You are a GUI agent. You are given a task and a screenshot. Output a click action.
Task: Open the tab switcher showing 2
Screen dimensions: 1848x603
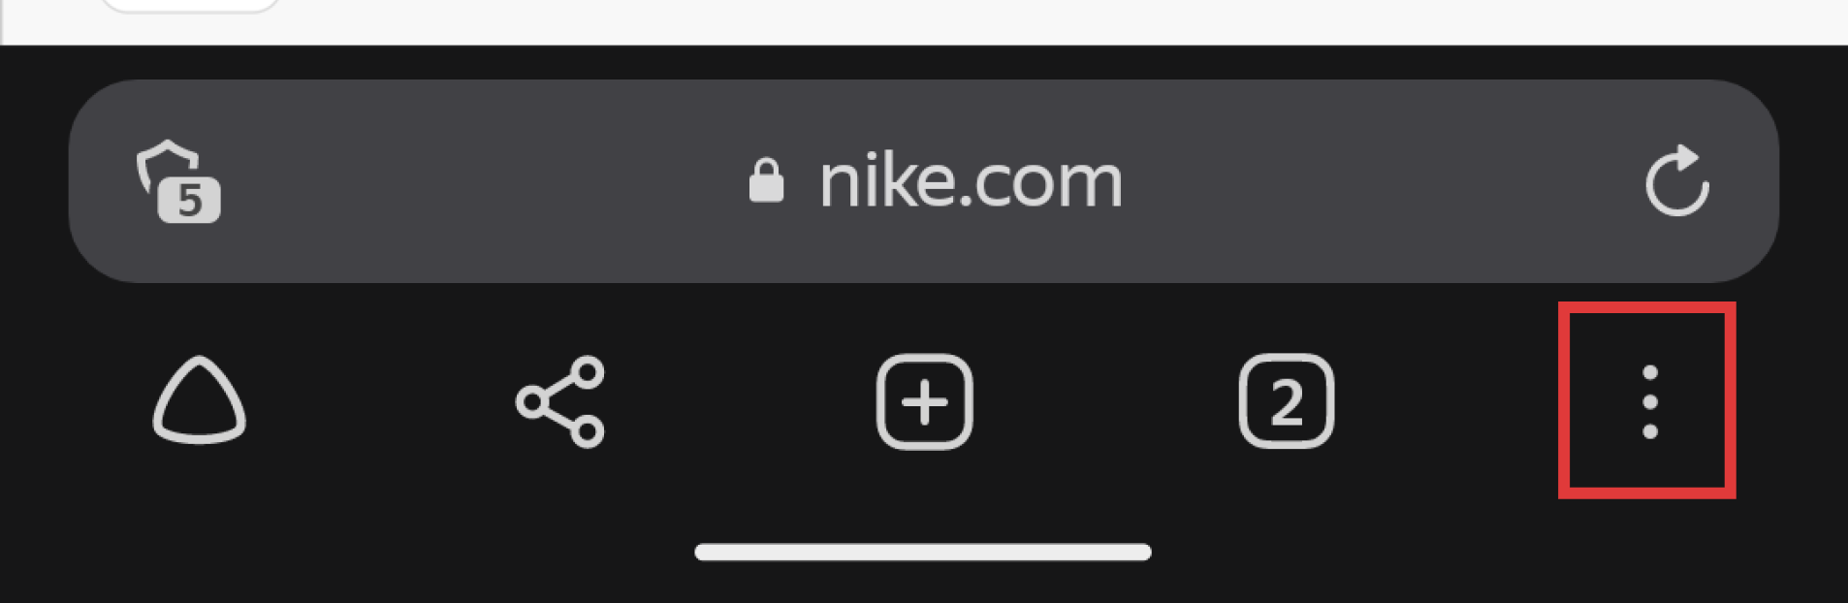(x=1287, y=401)
